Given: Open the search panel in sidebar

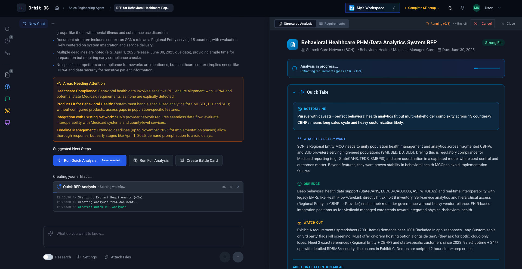Looking at the screenshot, I should [7, 29].
